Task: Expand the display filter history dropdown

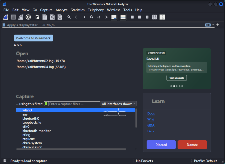Action: [213, 25]
